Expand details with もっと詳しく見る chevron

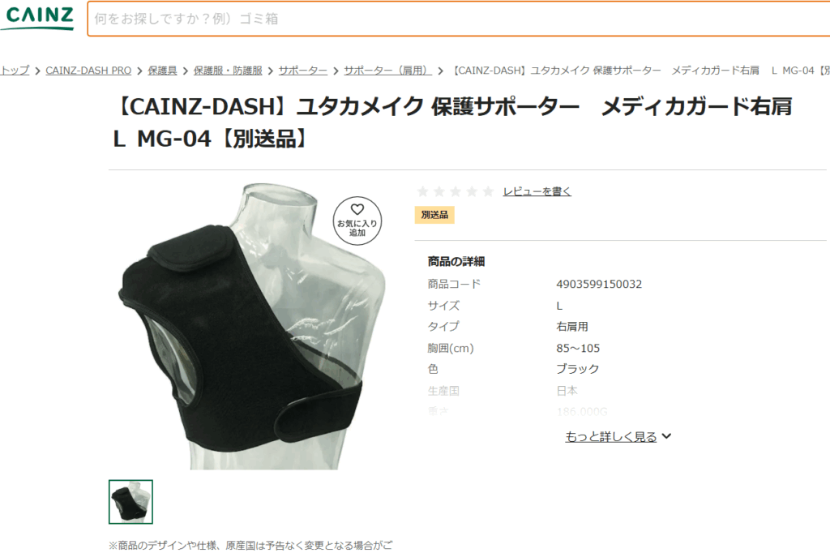(666, 436)
